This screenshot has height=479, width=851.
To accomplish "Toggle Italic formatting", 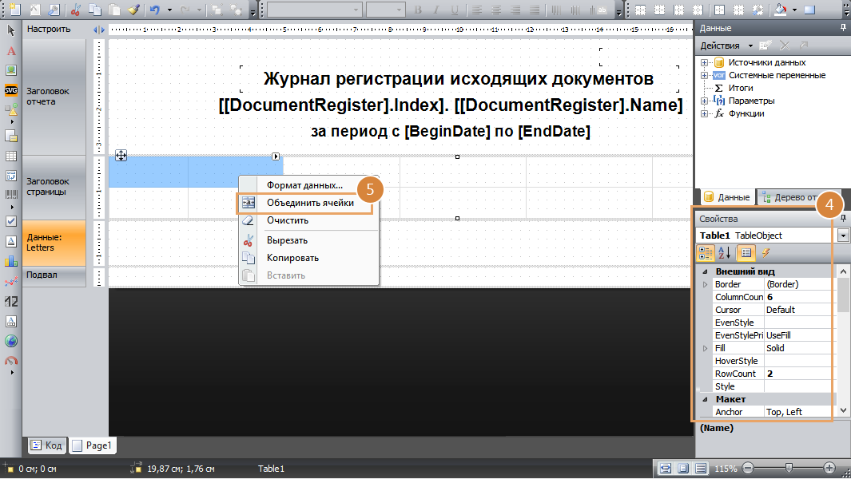I will coord(435,10).
